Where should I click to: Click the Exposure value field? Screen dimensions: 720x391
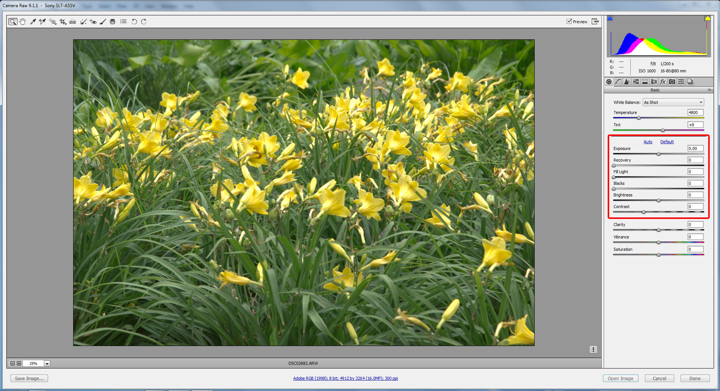(696, 148)
